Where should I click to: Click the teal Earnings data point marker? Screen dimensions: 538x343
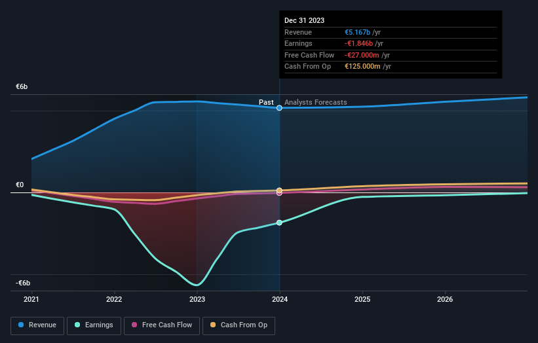point(279,223)
